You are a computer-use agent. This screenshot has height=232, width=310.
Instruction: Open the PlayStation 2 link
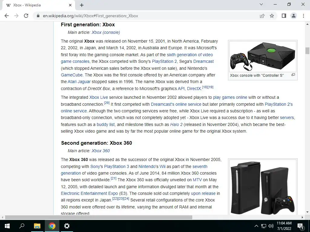pos(164,61)
